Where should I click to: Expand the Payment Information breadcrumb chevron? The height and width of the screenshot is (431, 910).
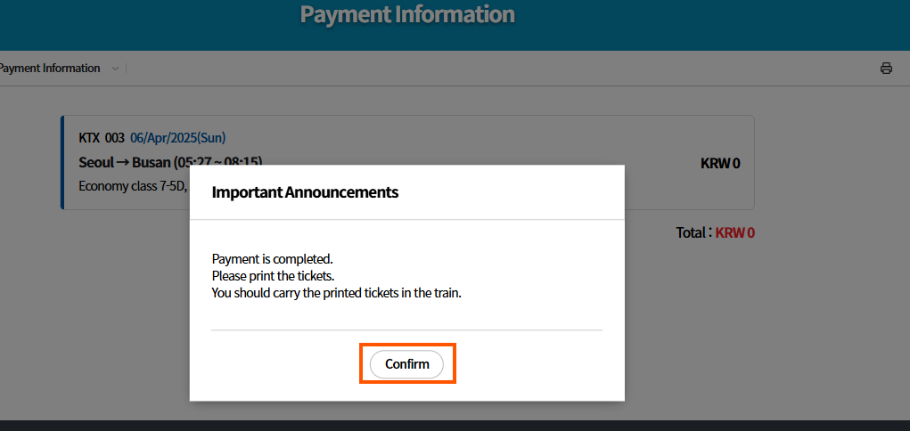115,69
